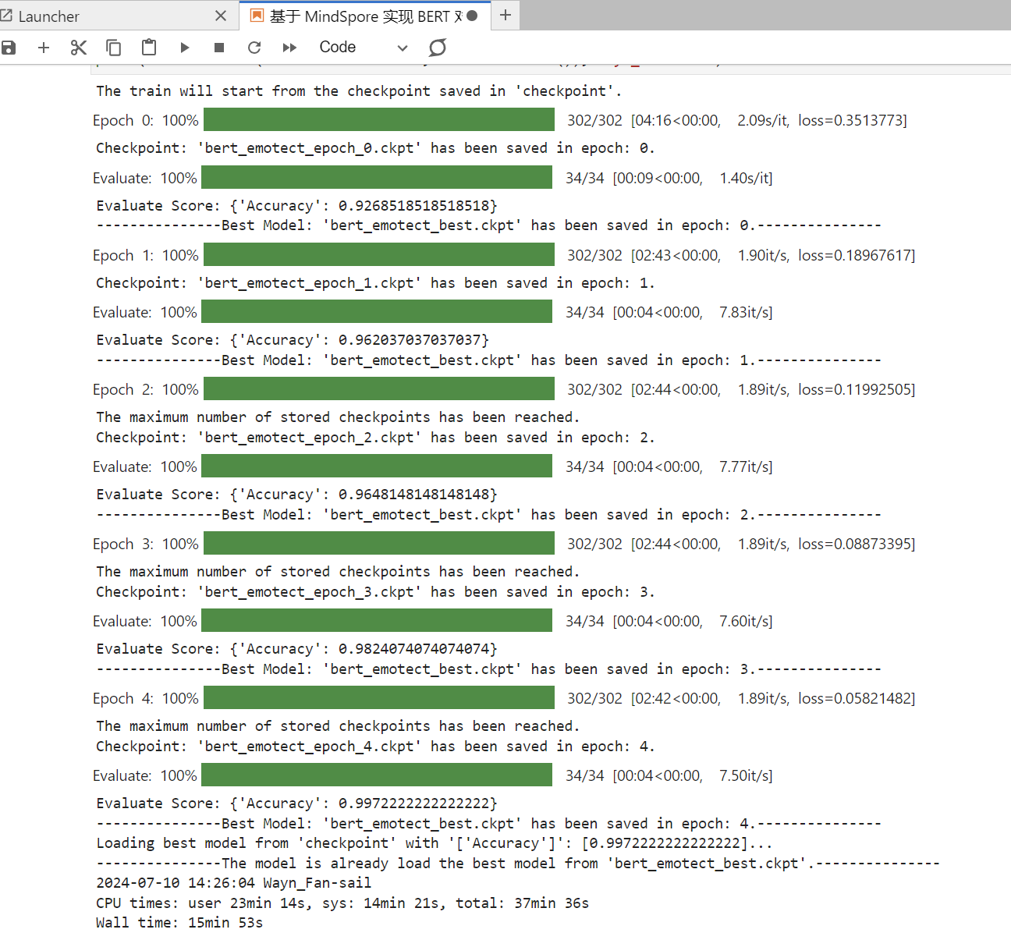Open a new tab with the plus button

click(505, 15)
